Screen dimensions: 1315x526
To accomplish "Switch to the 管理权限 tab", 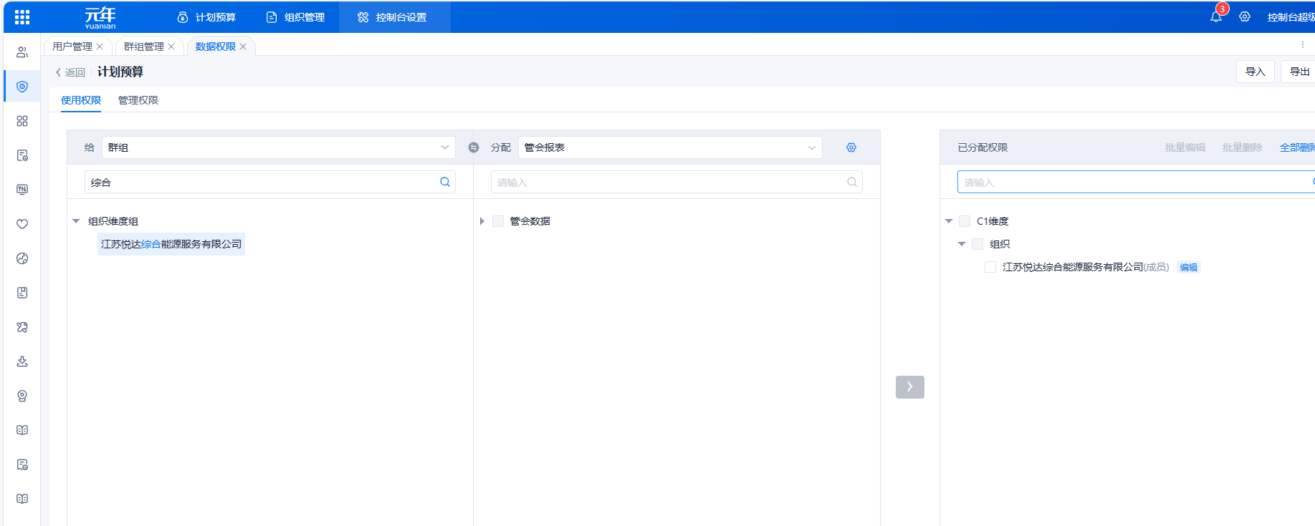I will click(x=138, y=100).
